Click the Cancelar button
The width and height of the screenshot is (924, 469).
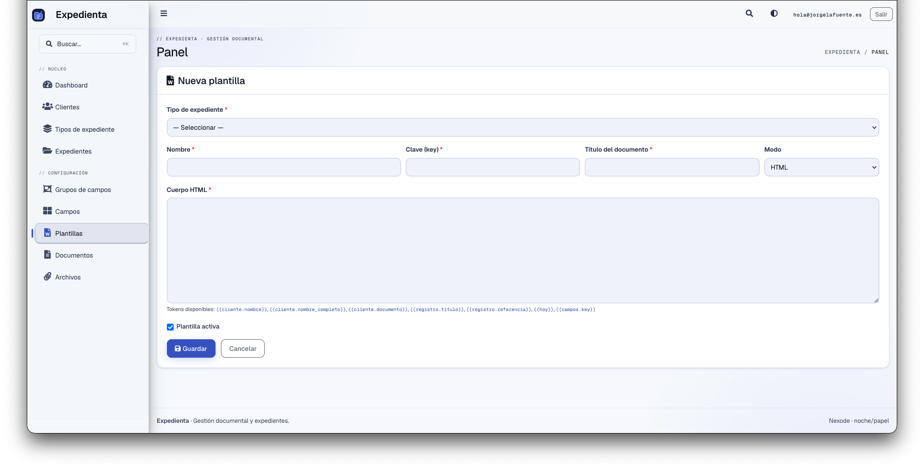243,348
